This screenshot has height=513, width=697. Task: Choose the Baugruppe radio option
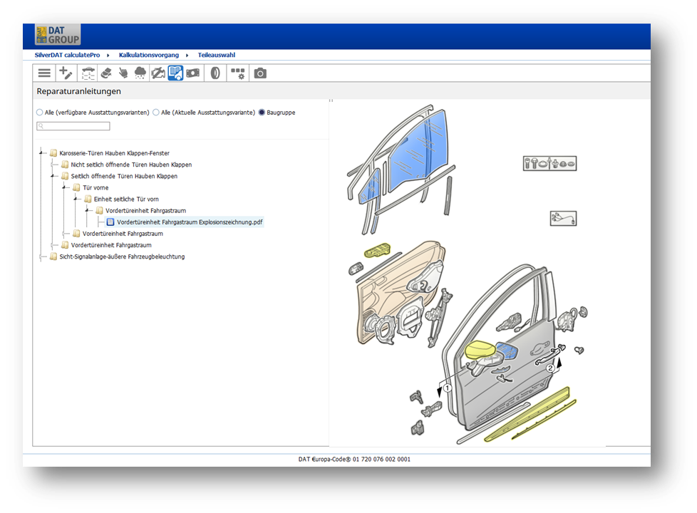262,113
